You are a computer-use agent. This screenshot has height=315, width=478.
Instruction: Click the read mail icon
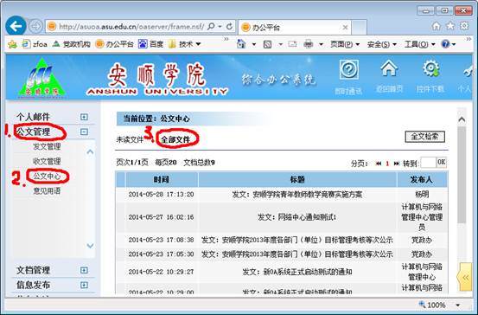pos(292,44)
